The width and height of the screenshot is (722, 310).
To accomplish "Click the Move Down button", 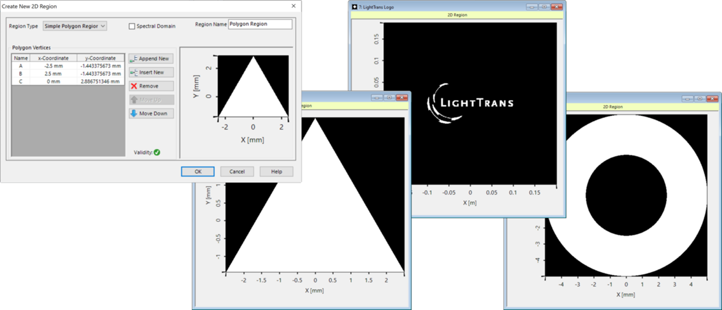I will (151, 113).
